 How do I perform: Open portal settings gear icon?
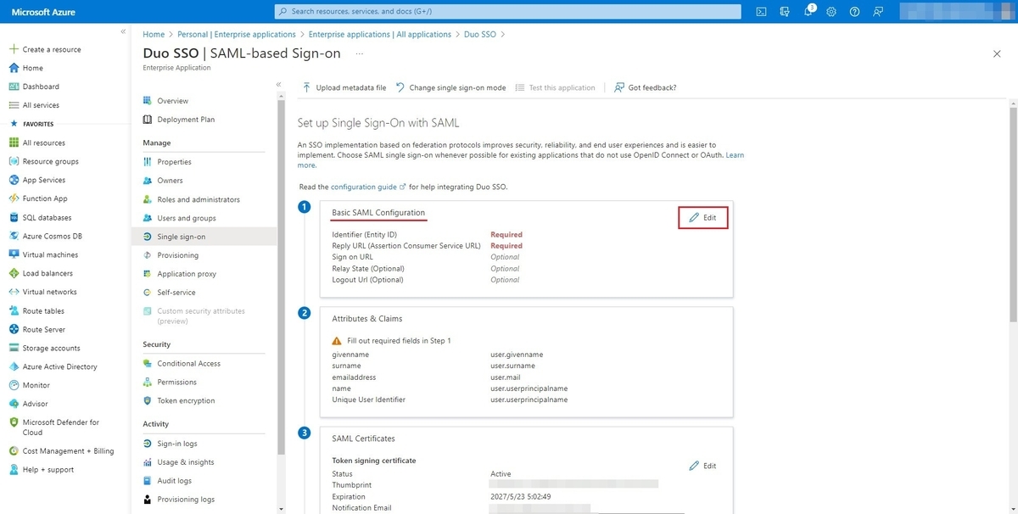pos(831,12)
